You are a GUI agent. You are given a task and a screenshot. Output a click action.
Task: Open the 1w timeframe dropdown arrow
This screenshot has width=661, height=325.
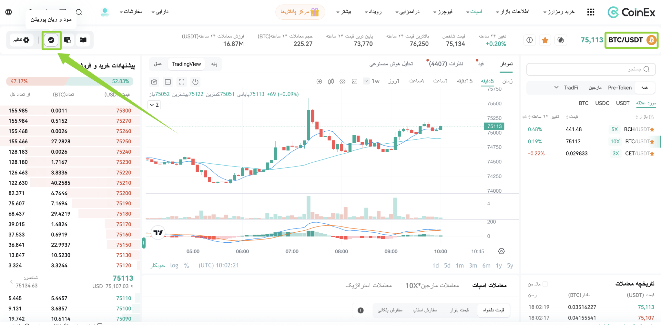point(366,81)
